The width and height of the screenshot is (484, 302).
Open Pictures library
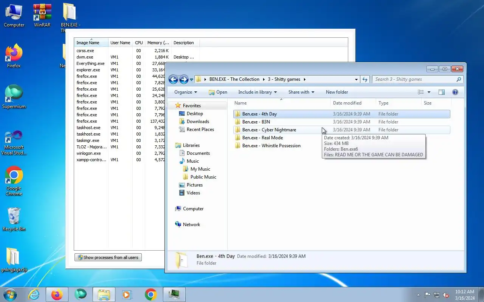[x=194, y=185]
